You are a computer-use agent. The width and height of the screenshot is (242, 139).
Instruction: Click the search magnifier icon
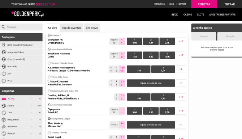pos(3,27)
